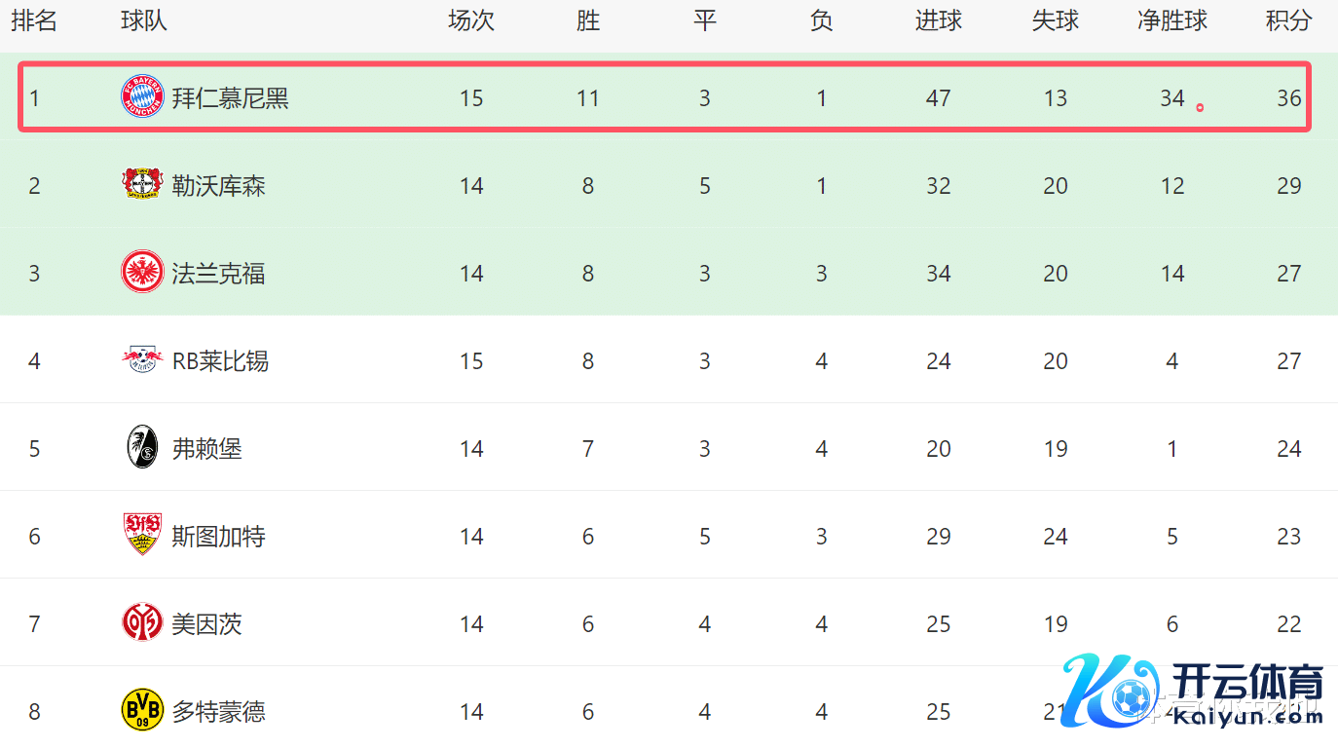Click the 弗赖堡 team name
The width and height of the screenshot is (1338, 749).
[206, 449]
